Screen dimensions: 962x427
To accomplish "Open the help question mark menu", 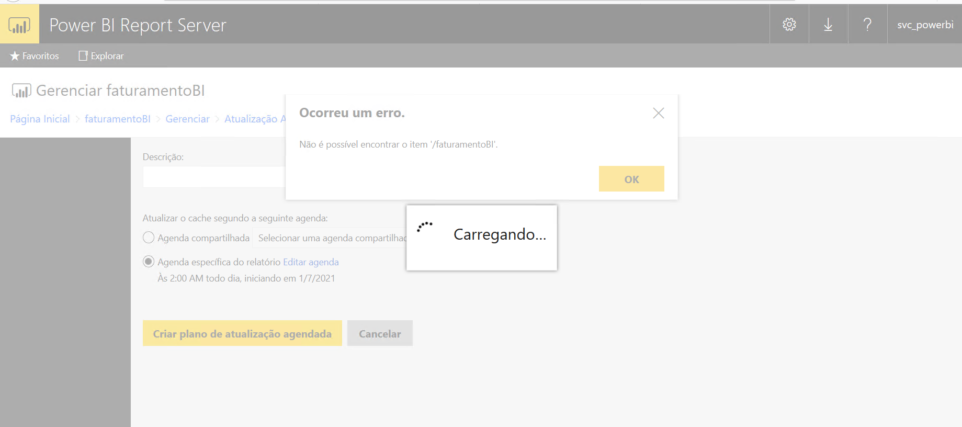I will tap(867, 24).
